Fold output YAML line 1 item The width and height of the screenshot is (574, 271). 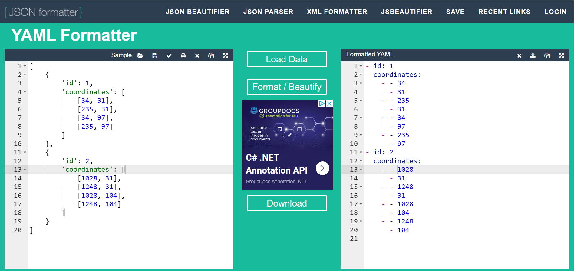coord(361,66)
